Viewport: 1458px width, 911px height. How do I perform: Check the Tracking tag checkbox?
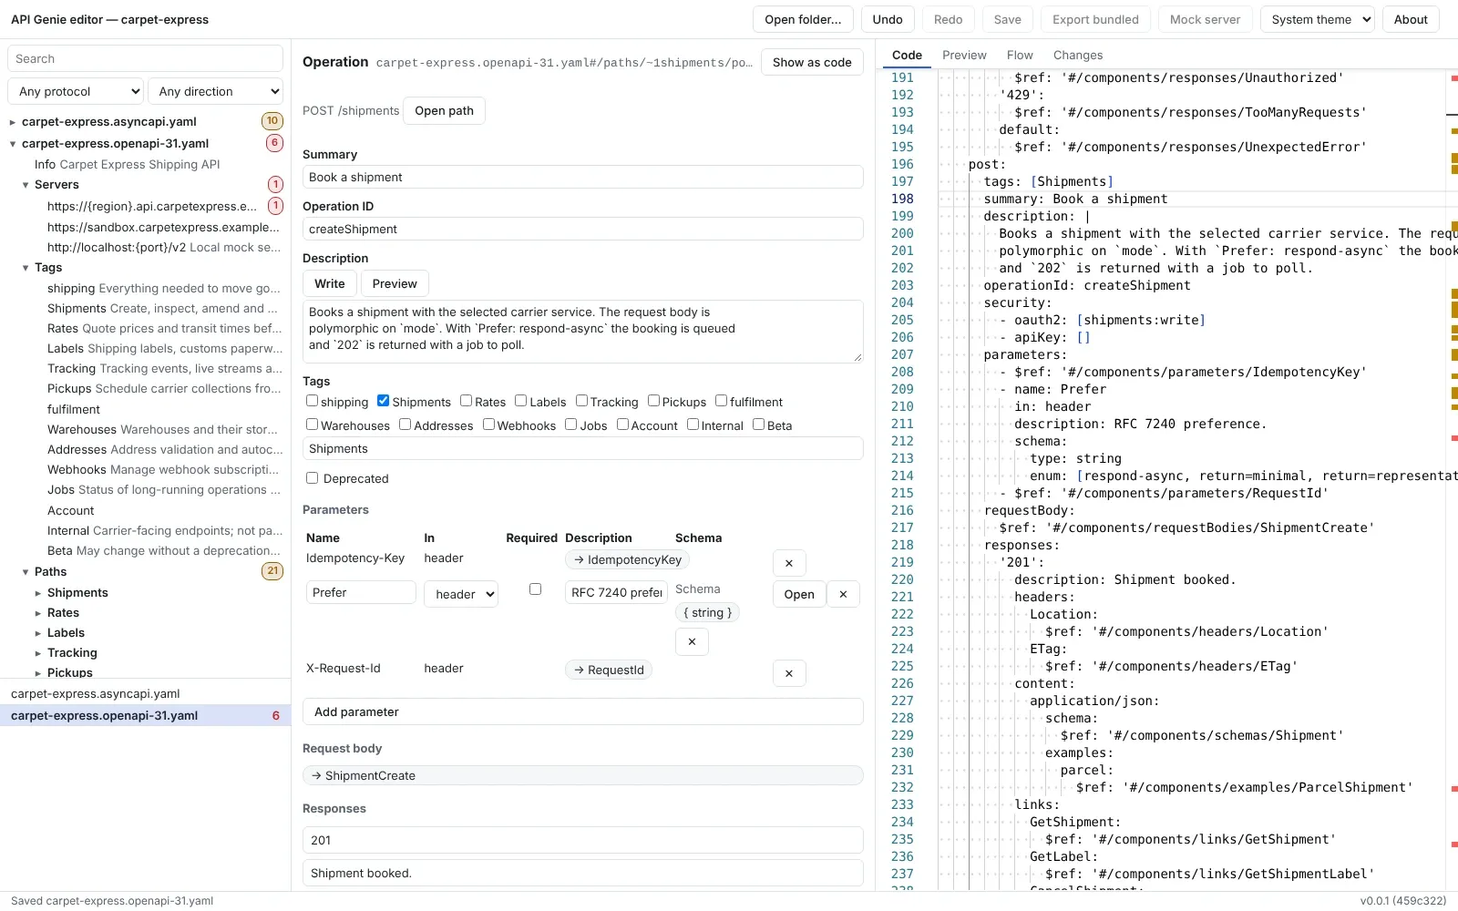pyautogui.click(x=581, y=400)
